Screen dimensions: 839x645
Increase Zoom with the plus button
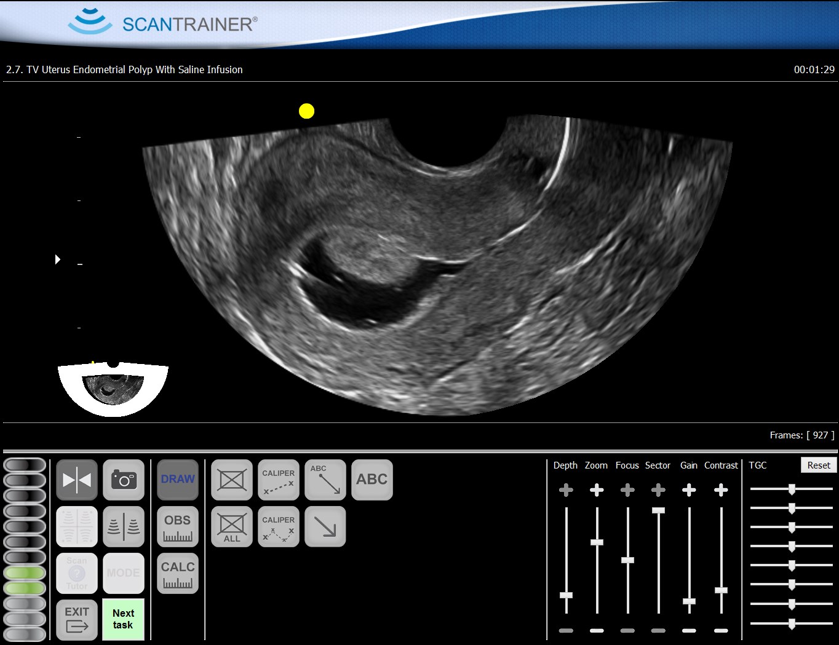point(597,490)
